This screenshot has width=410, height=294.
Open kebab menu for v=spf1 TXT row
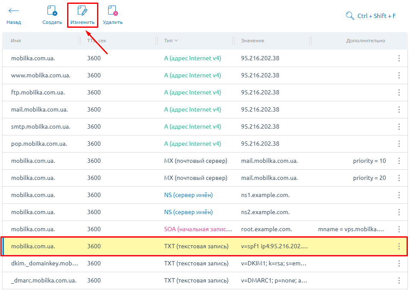pyautogui.click(x=399, y=247)
